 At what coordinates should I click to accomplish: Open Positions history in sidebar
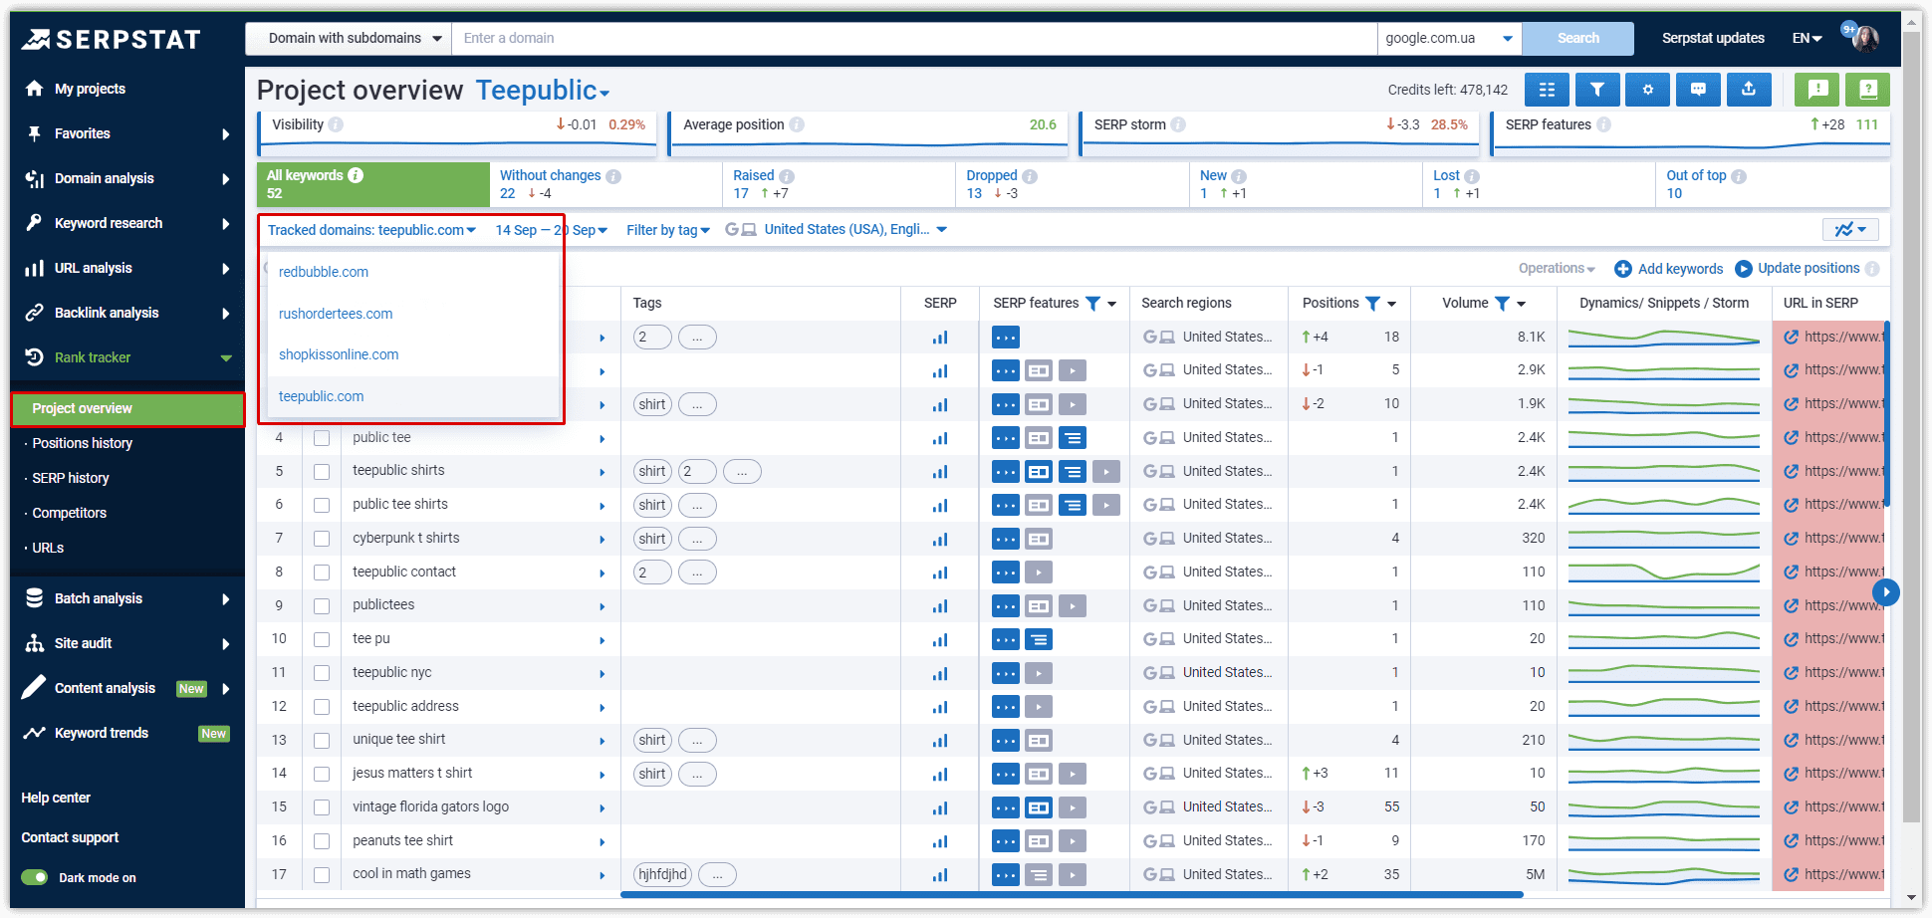[x=82, y=443]
